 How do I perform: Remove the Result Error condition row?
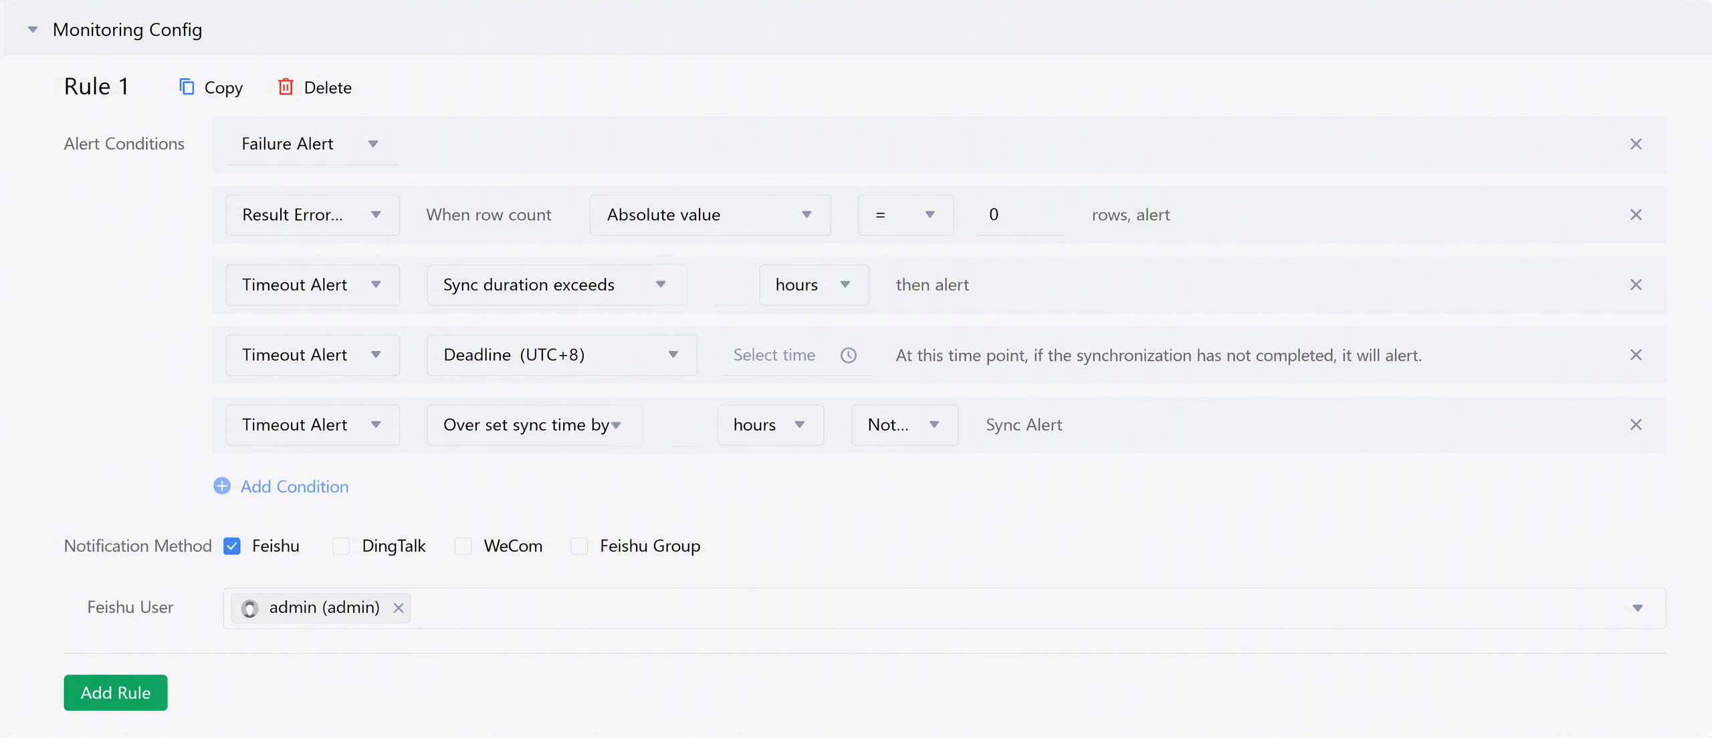click(1636, 215)
